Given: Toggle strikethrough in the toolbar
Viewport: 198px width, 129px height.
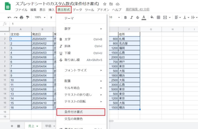Looking at the screenshot, I should pyautogui.click(x=137, y=18).
